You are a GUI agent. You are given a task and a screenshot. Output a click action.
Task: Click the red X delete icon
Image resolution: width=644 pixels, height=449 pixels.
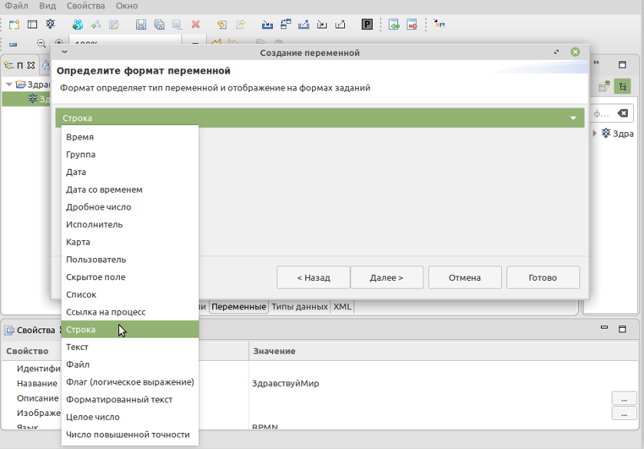pyautogui.click(x=195, y=25)
